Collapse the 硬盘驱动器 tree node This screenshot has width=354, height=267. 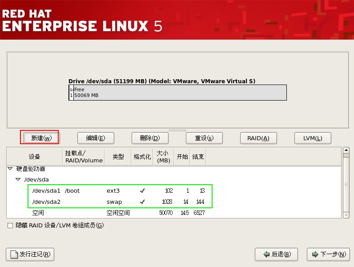pos(10,169)
